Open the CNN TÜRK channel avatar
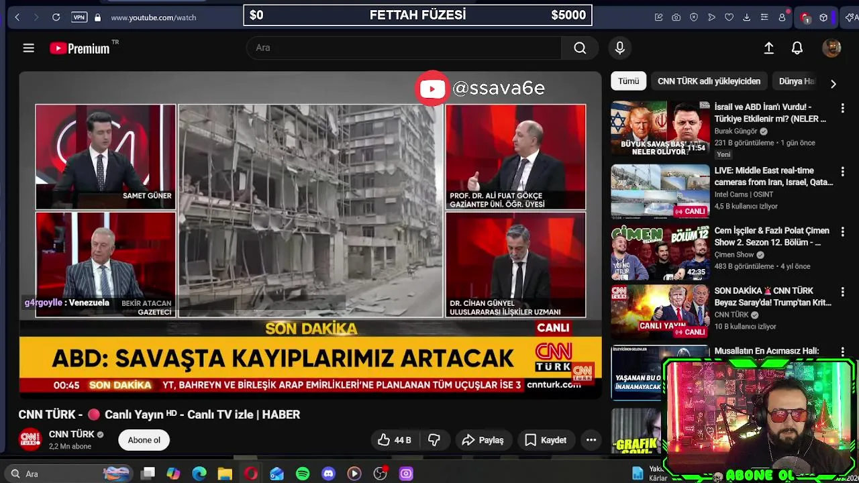This screenshot has height=483, width=859. (x=30, y=439)
